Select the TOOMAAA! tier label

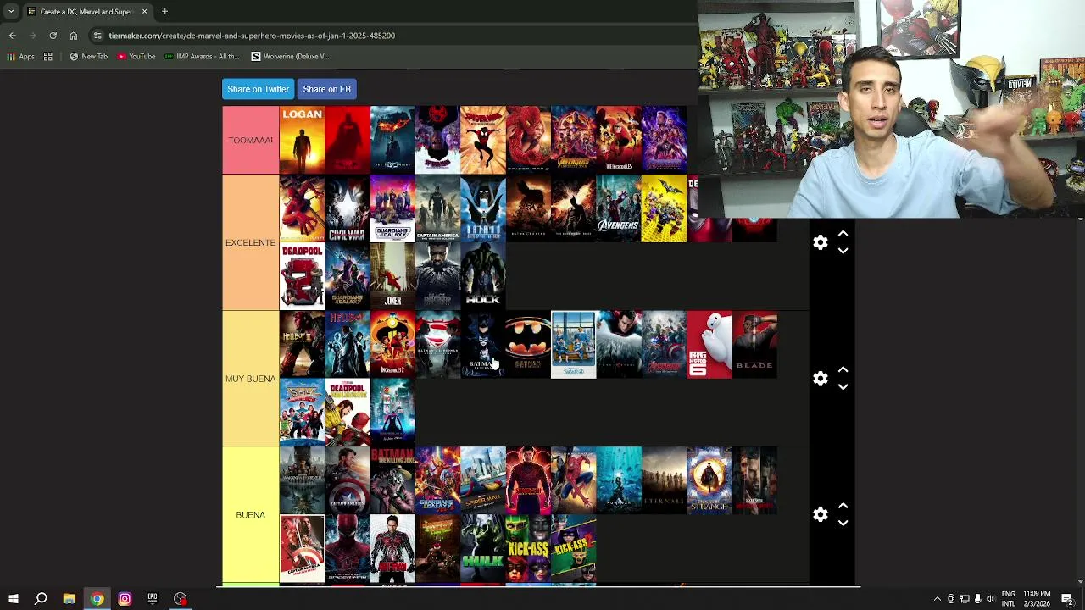click(250, 140)
